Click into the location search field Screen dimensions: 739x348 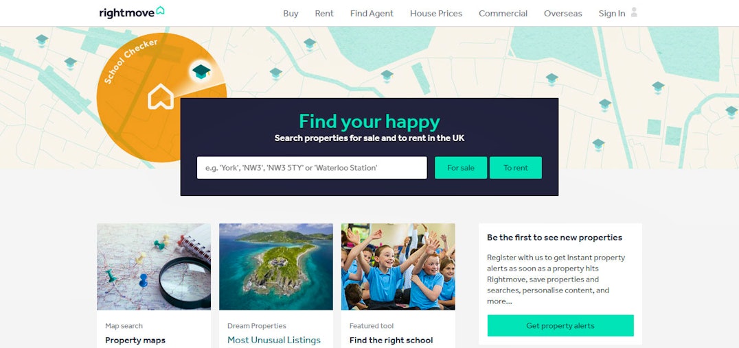312,167
